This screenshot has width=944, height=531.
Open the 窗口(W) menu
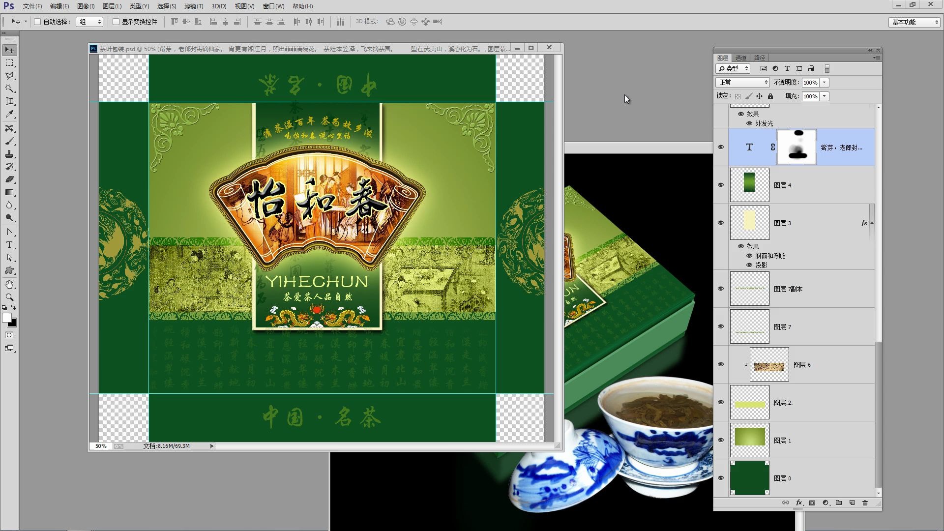click(273, 6)
